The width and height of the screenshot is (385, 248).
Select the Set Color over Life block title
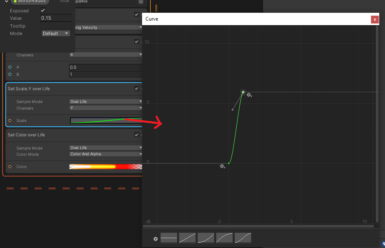pyautogui.click(x=26, y=135)
